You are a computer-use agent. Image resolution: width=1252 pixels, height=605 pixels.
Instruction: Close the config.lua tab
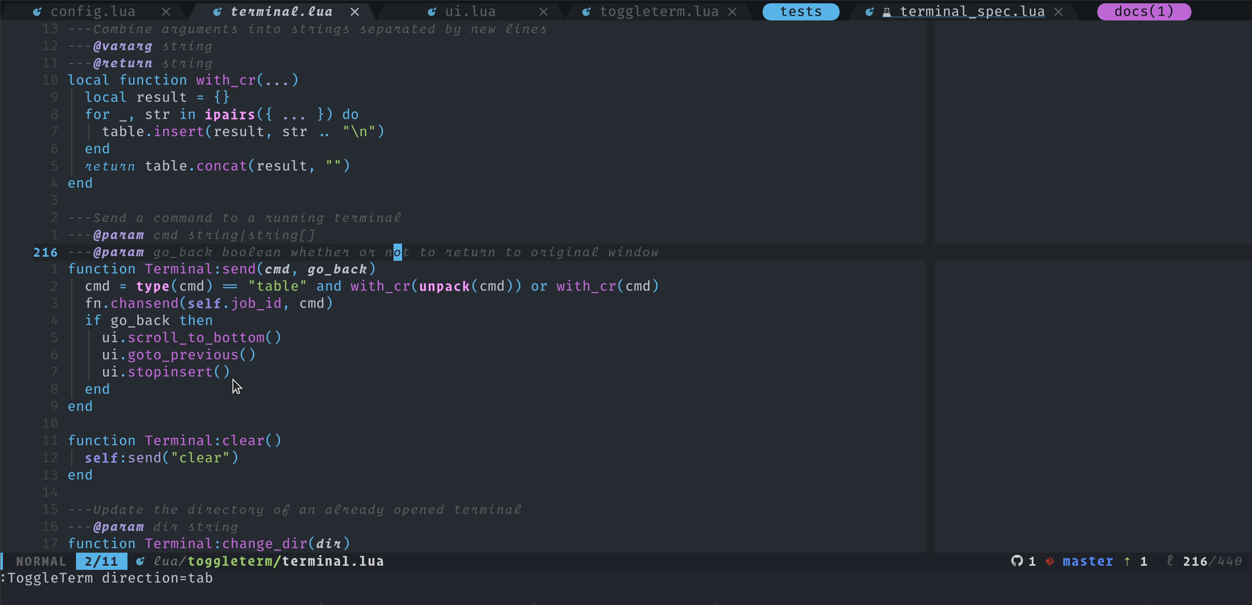(166, 12)
